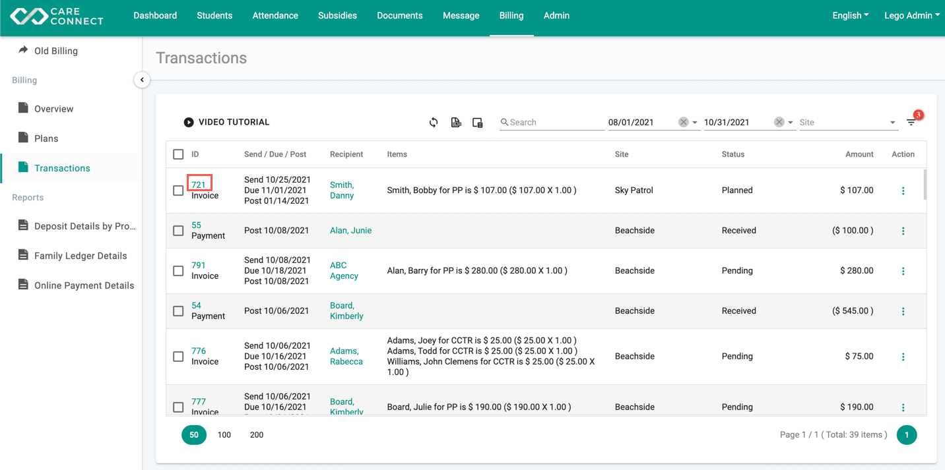Open action menu for invoice 777

[903, 407]
